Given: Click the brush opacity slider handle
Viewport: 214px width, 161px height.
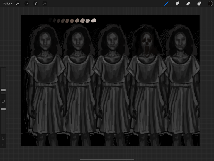Looking at the screenshot, I should click(3, 109).
